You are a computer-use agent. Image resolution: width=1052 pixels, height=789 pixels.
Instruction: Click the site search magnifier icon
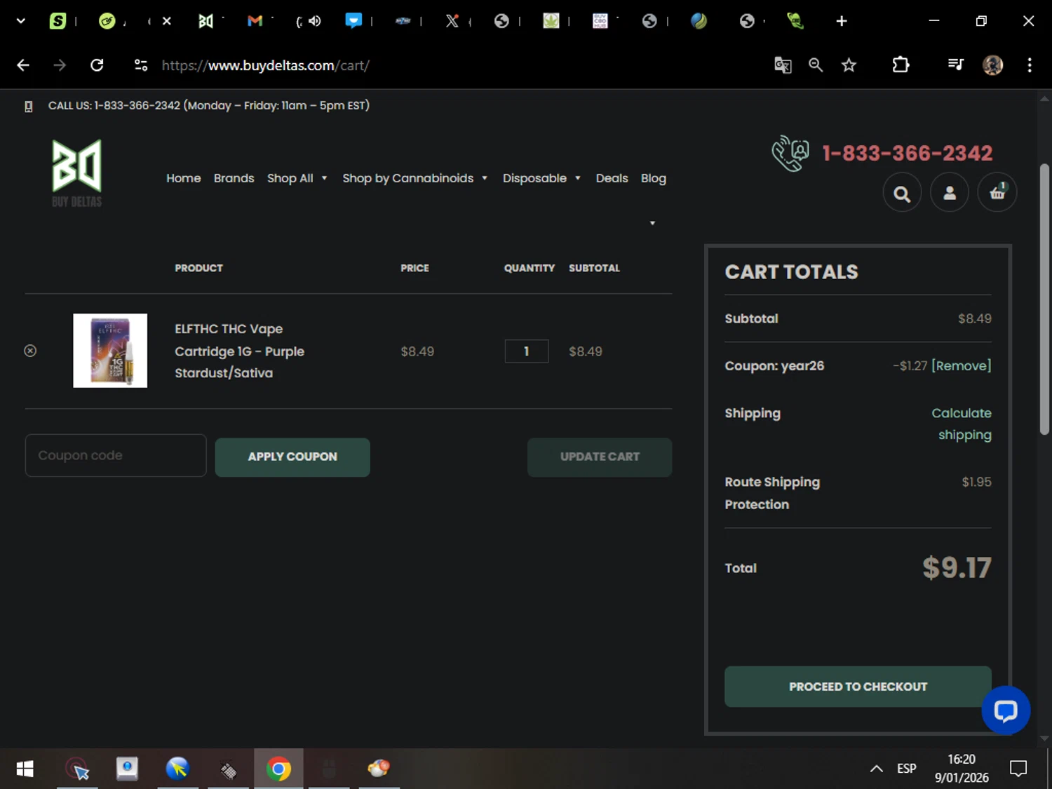click(x=902, y=192)
